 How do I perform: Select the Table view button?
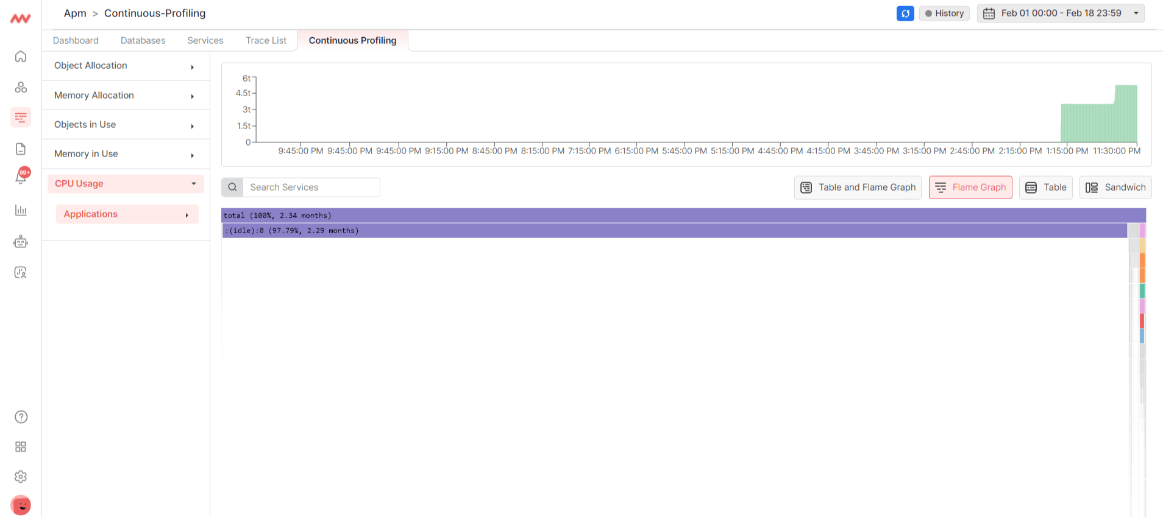(1045, 188)
